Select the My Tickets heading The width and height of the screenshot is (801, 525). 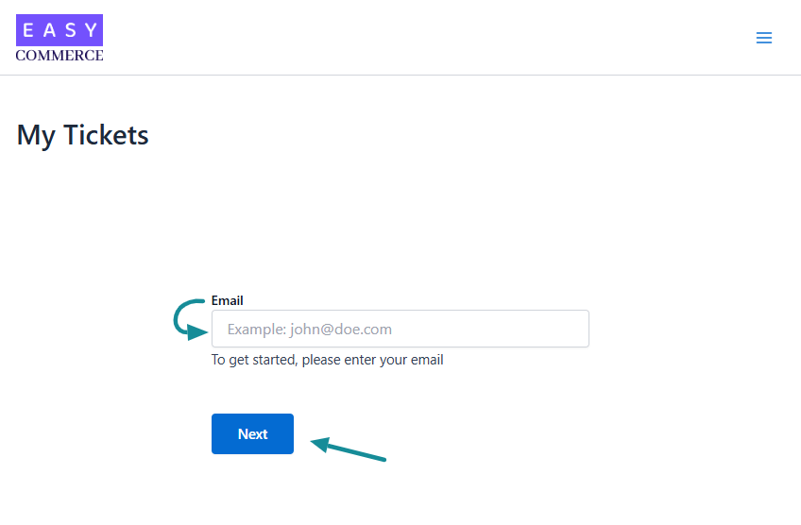click(x=83, y=135)
